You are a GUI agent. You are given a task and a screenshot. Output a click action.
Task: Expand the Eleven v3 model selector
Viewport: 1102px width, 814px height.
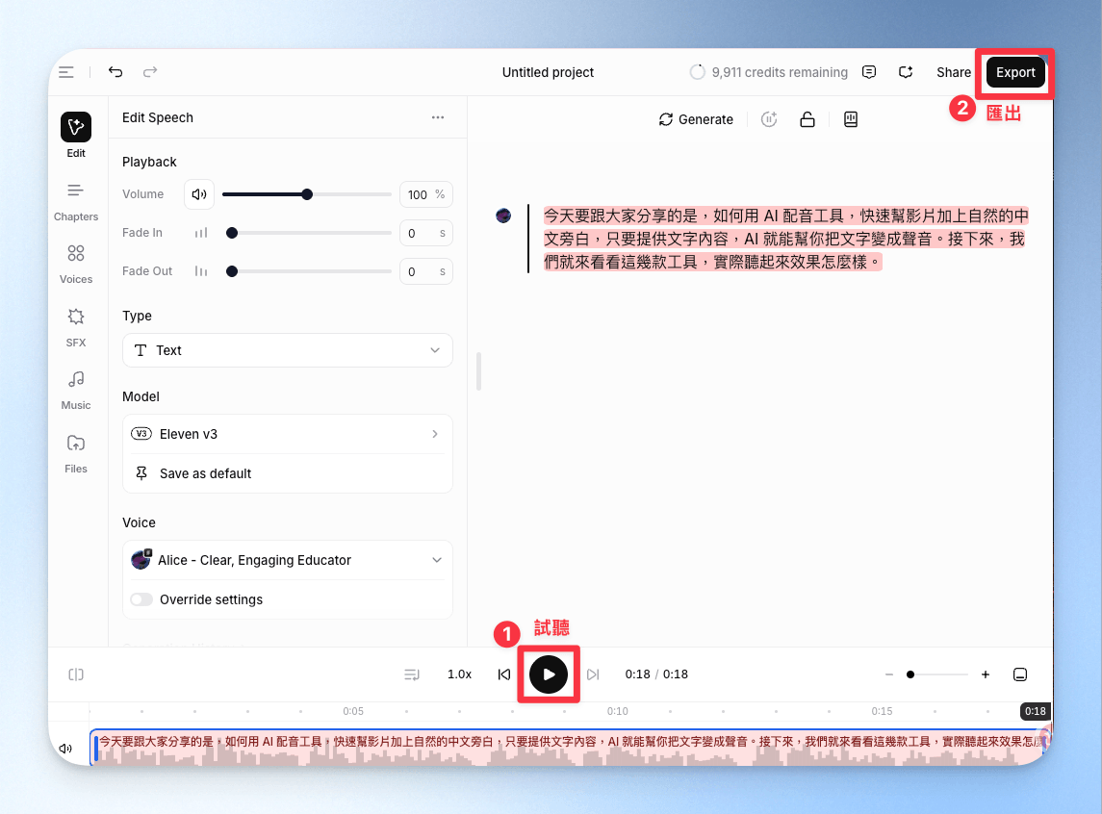288,434
